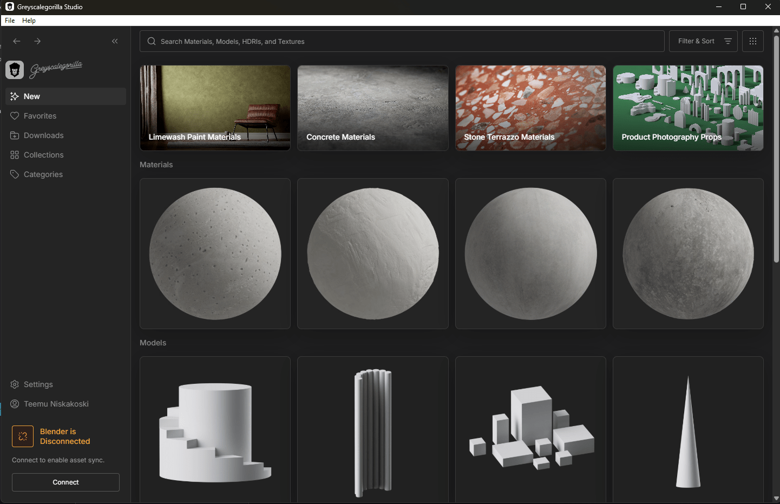Click the Connect button
The width and height of the screenshot is (780, 504).
[65, 482]
